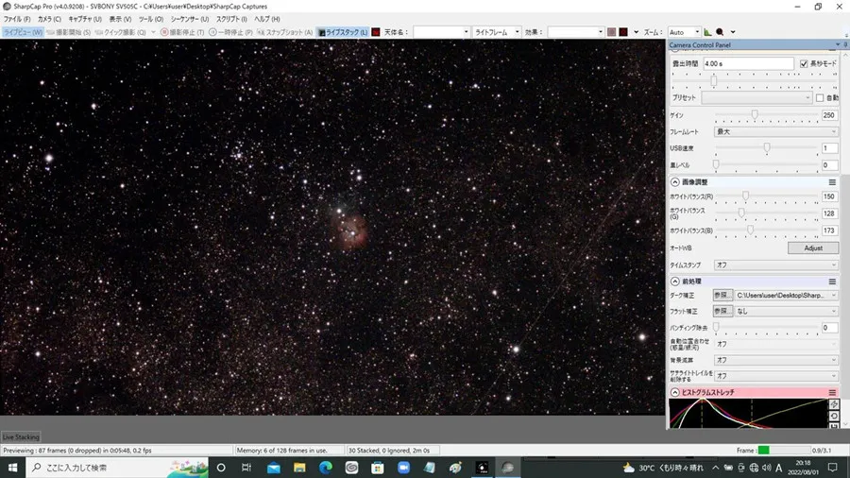Toggle the ライブスタック (L) button

click(343, 32)
